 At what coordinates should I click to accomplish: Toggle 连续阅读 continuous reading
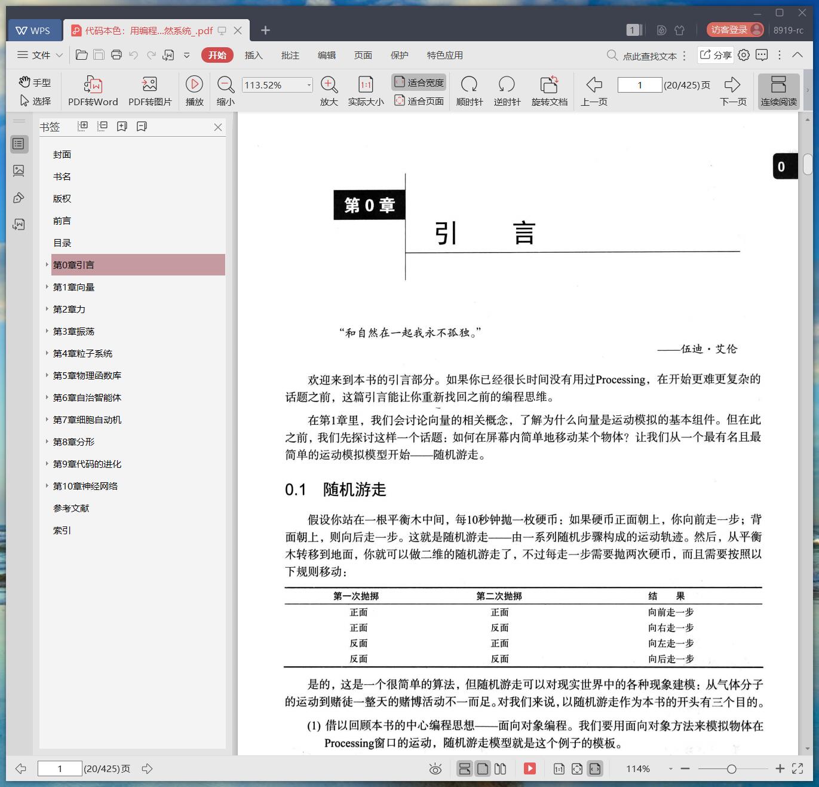(x=778, y=91)
